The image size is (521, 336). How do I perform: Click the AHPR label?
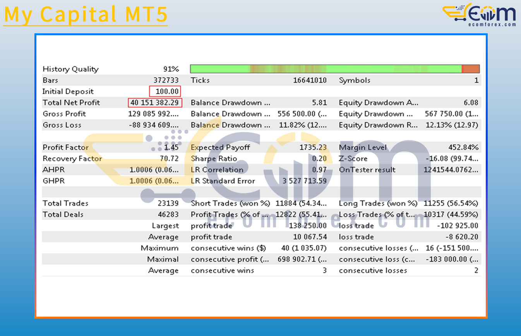pos(53,170)
